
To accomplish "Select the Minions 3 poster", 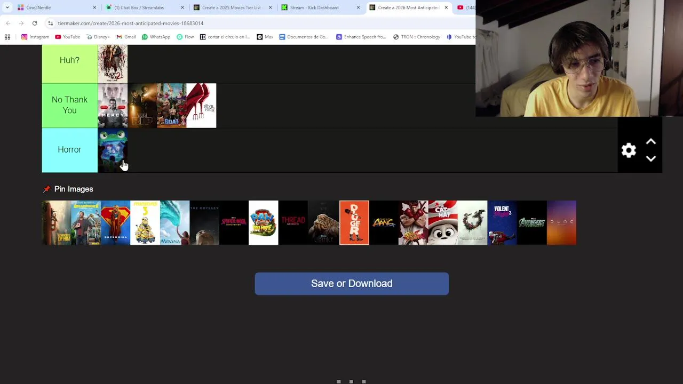I will pyautogui.click(x=145, y=222).
